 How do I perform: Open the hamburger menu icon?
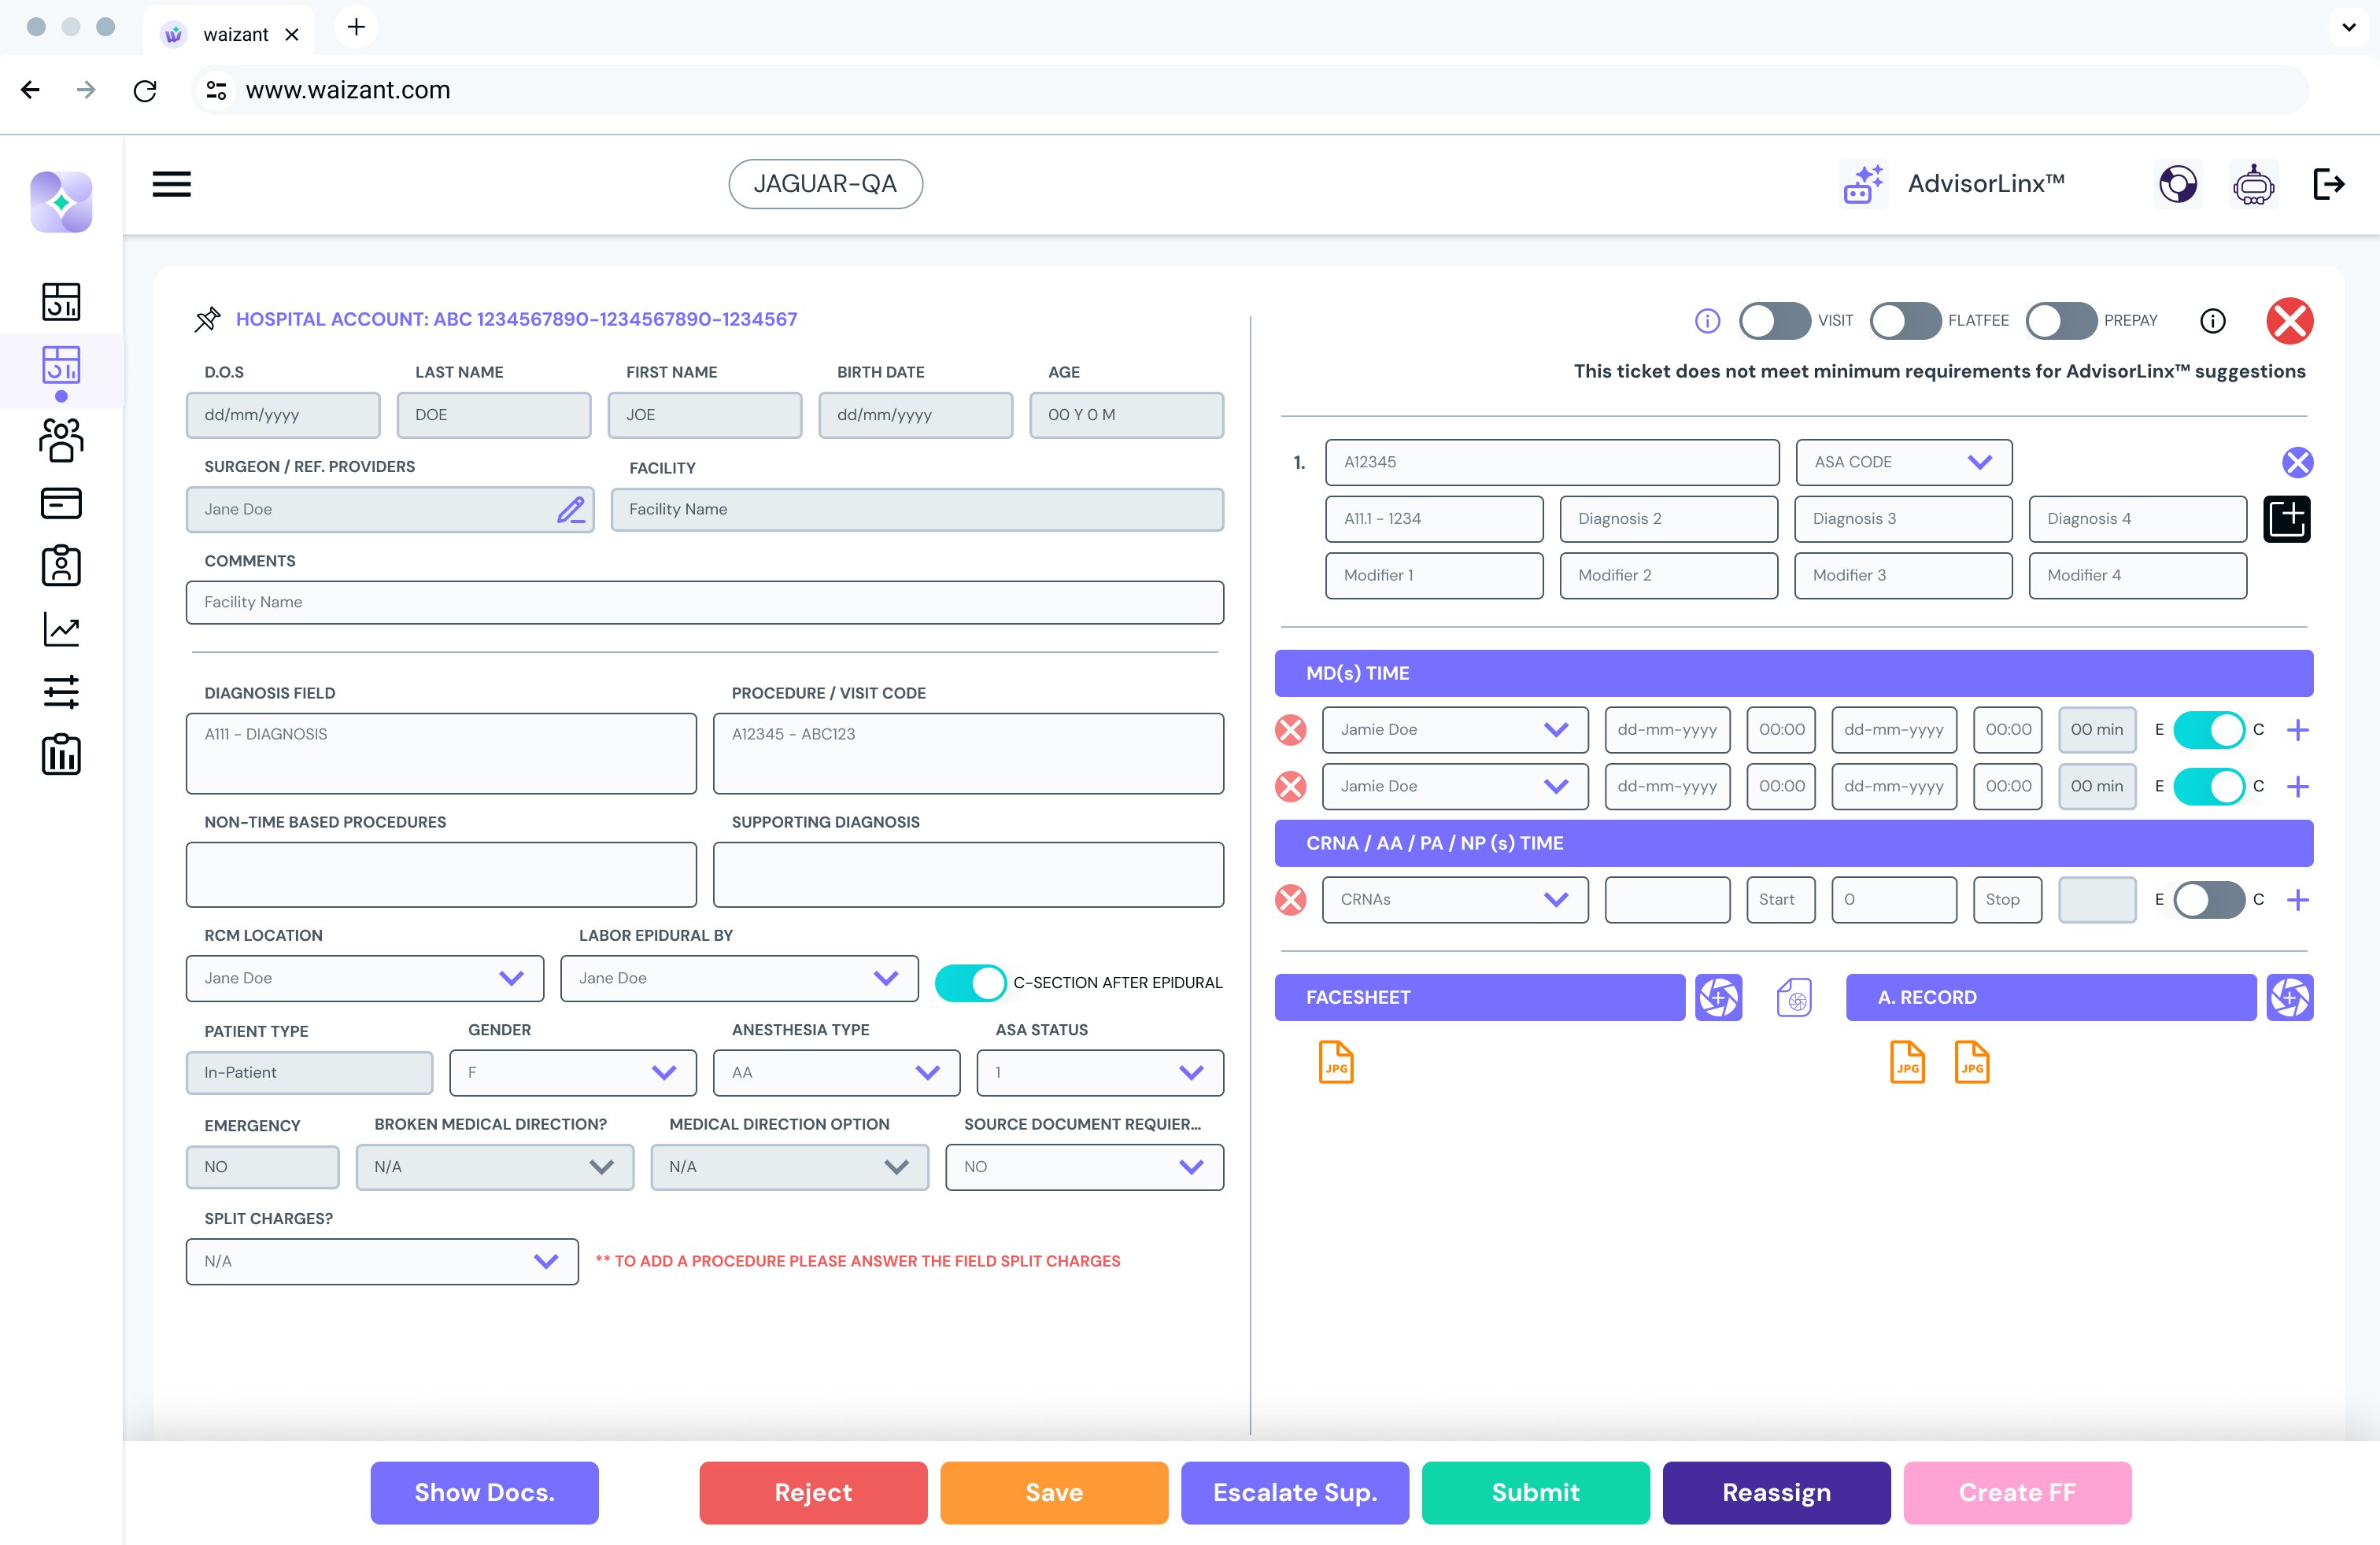[x=171, y=184]
